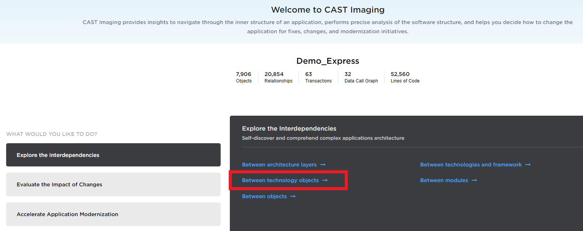Click arrow icon after Between modules

(474, 180)
